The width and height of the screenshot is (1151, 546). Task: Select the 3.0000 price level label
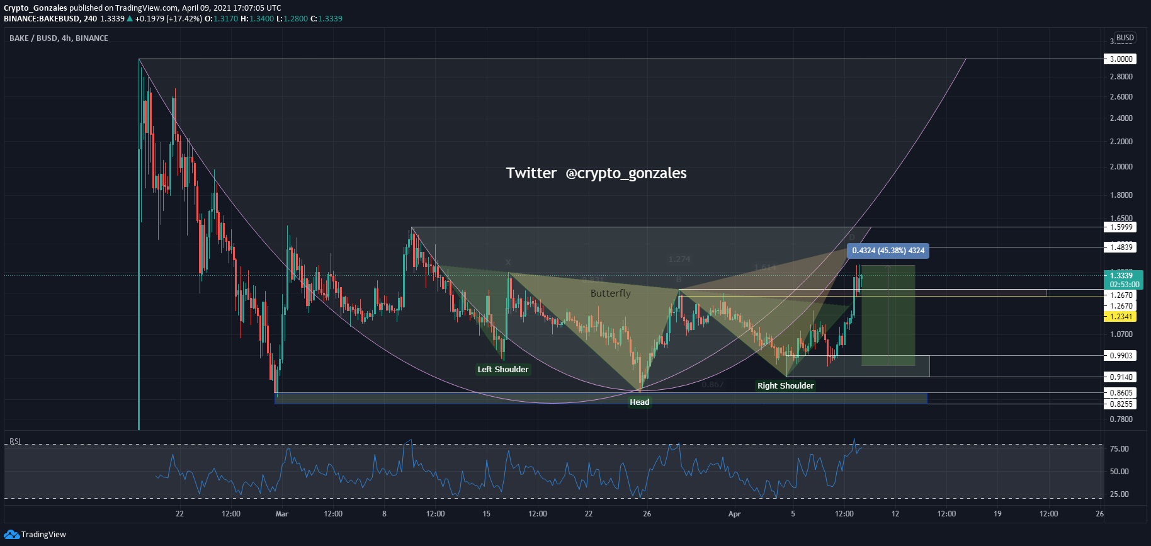pyautogui.click(x=1121, y=59)
